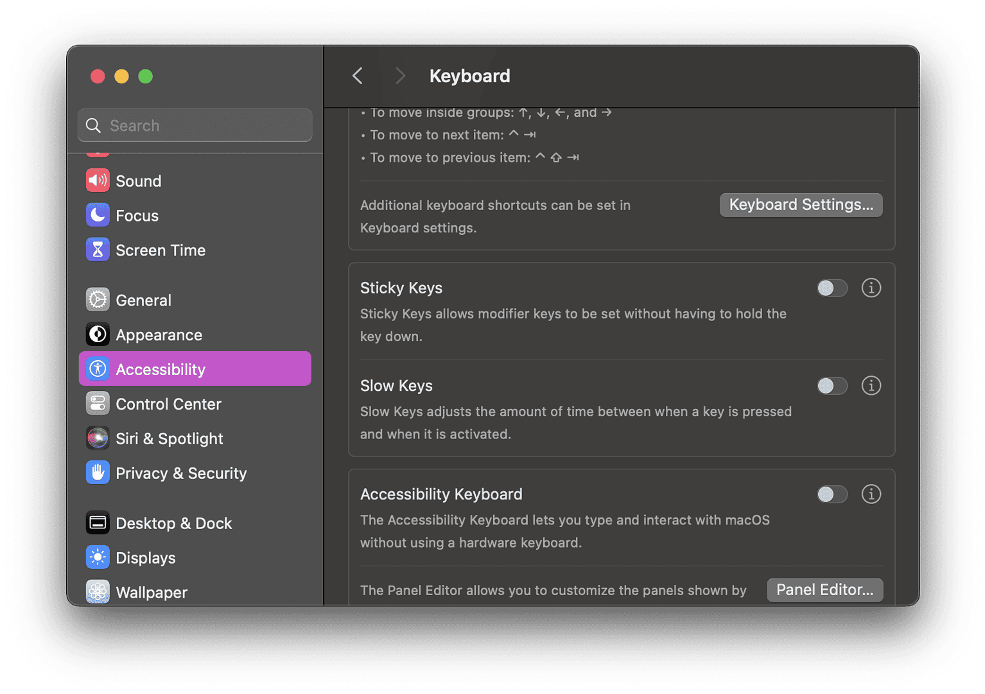Image resolution: width=985 pixels, height=694 pixels.
Task: Click the forward navigation chevron
Action: [400, 76]
